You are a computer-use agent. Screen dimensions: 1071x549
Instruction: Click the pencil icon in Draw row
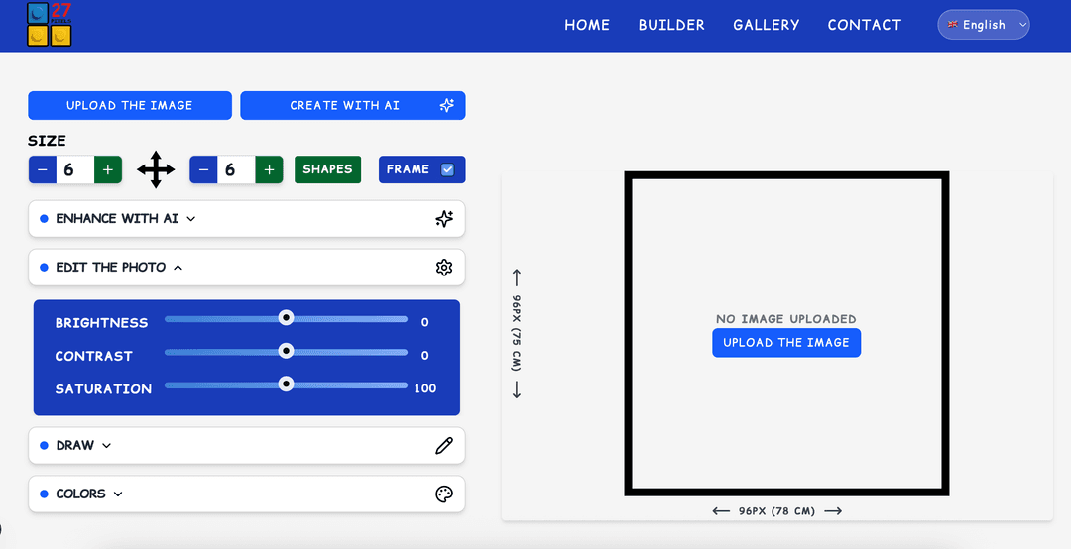pos(444,446)
